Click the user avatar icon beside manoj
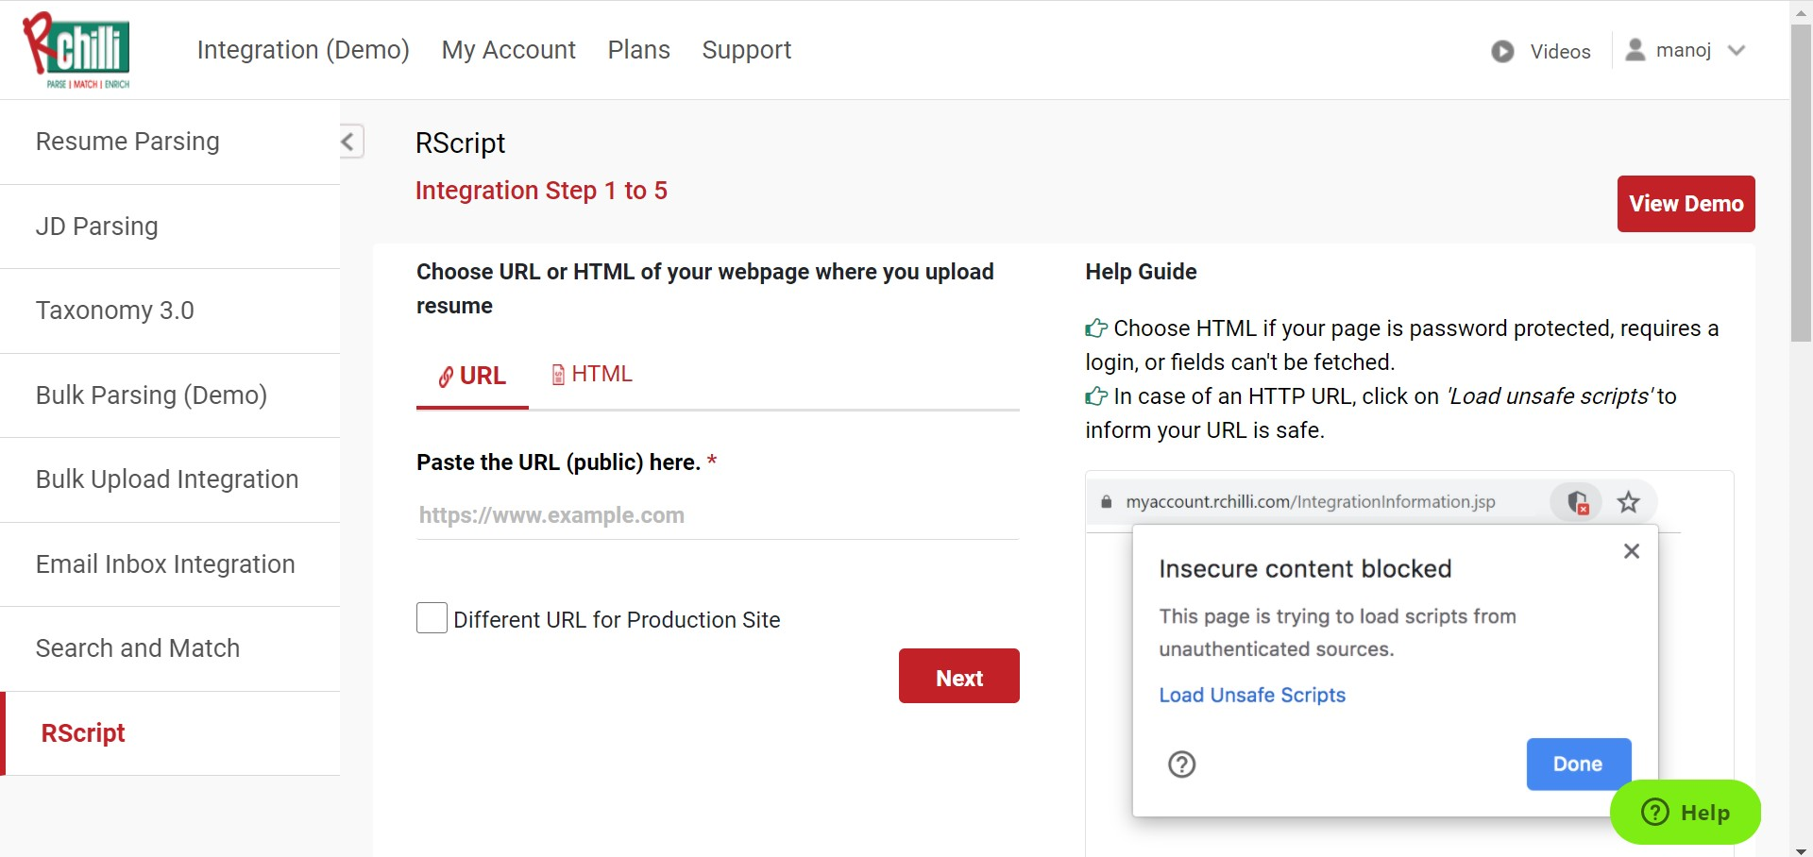 pos(1635,49)
